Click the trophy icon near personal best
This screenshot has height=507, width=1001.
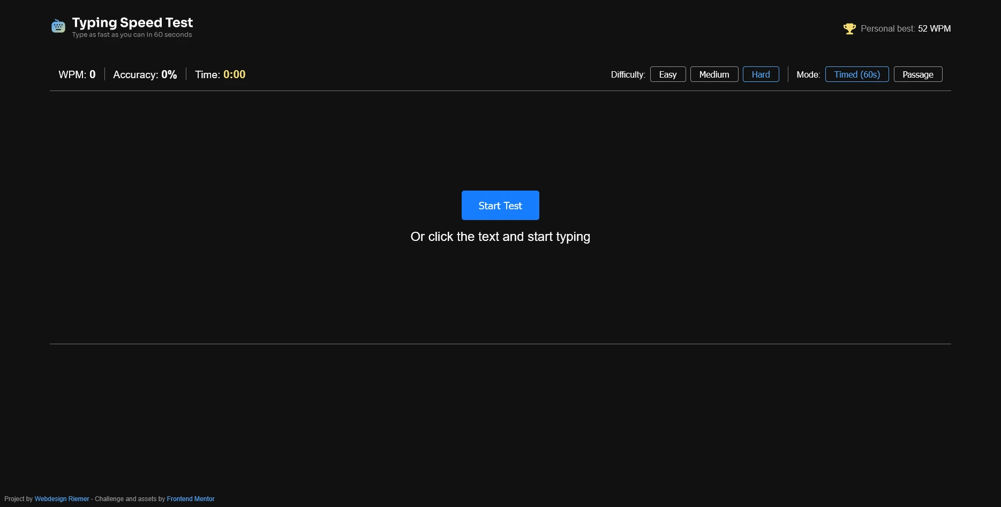pos(849,28)
